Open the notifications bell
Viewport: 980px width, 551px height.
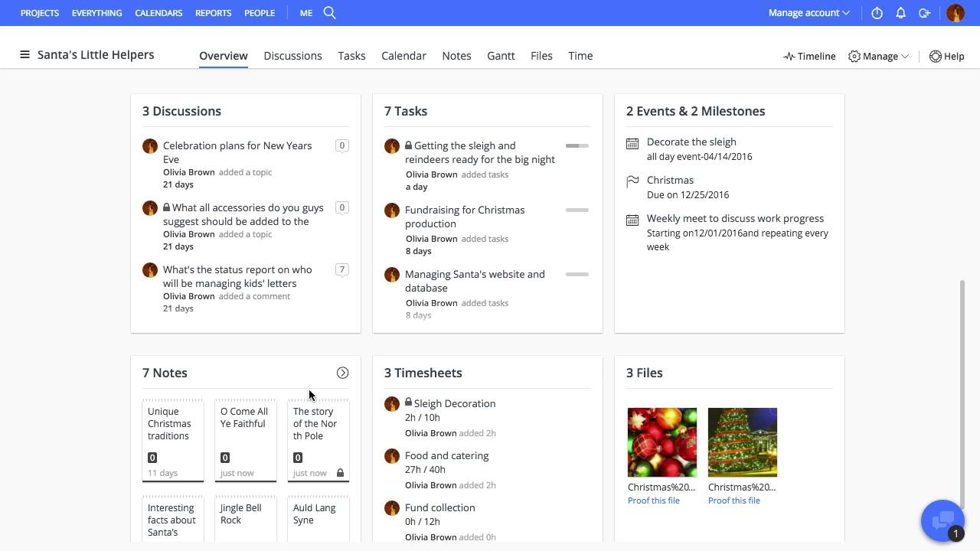901,13
